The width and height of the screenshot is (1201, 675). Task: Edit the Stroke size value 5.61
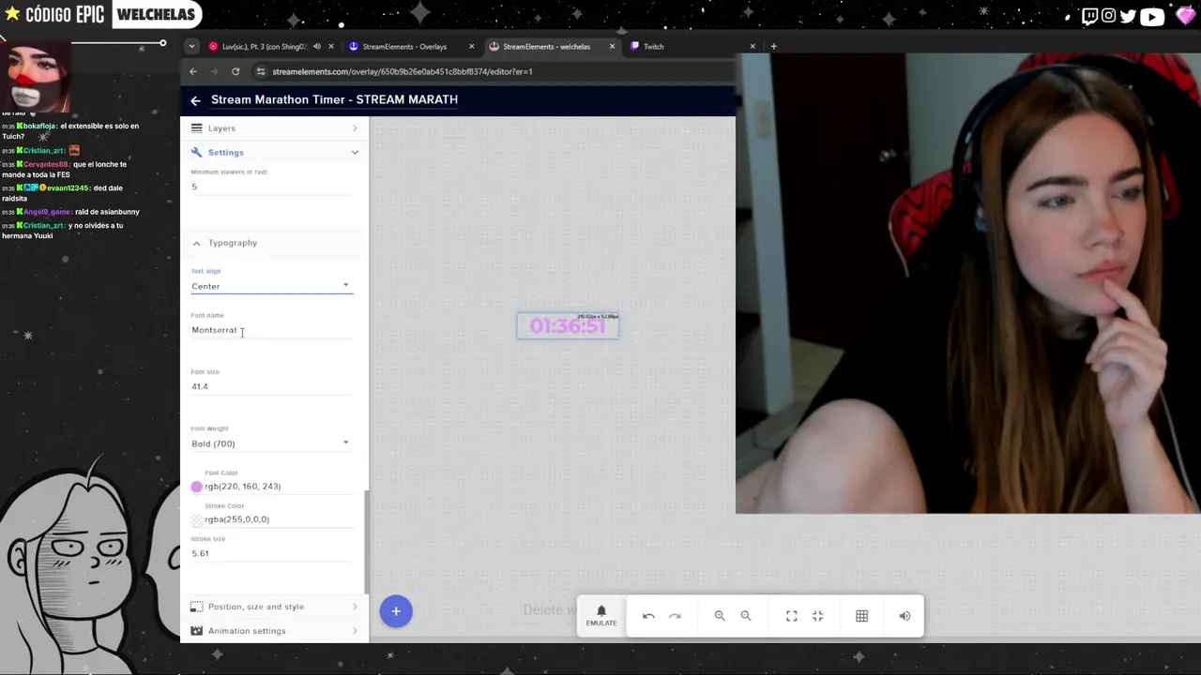tap(271, 553)
